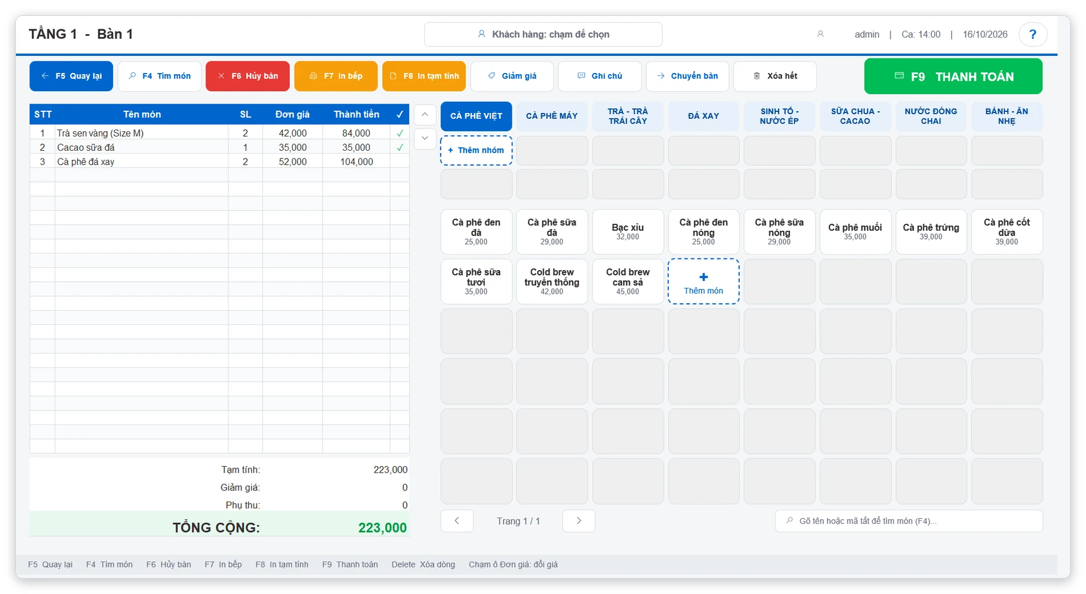Go to next menu page

578,521
